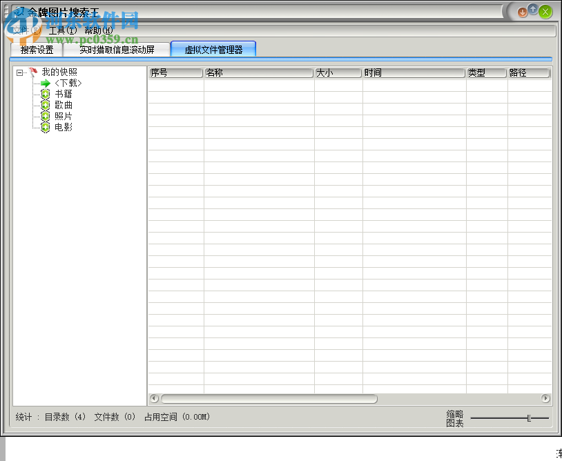Click the green arrow icon of <下载>

[45, 82]
